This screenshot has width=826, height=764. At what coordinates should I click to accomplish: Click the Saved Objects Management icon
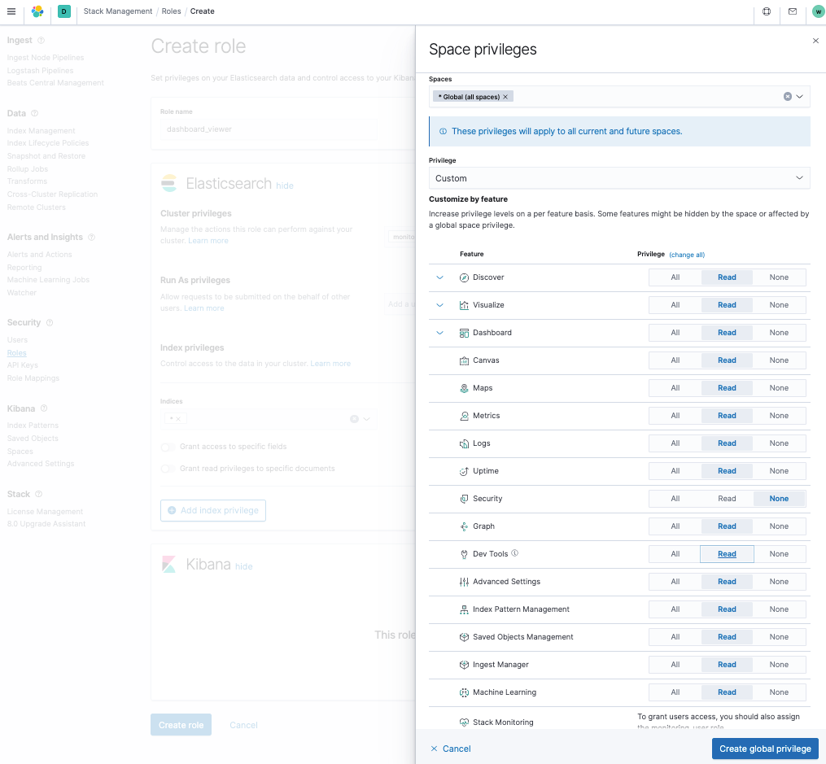464,637
